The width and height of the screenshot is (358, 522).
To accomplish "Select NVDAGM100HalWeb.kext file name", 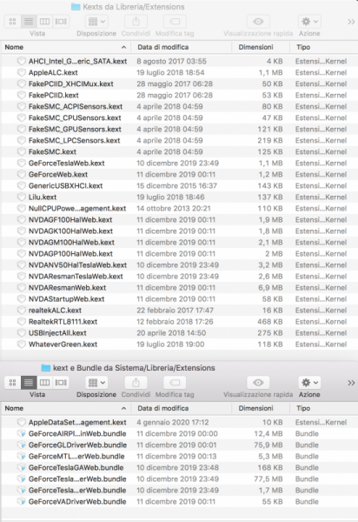I will click(x=71, y=243).
